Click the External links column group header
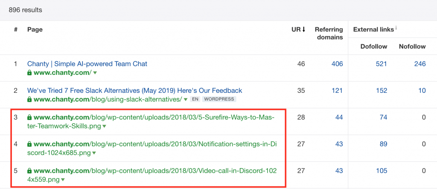This screenshot has width=437, height=189. click(x=373, y=29)
